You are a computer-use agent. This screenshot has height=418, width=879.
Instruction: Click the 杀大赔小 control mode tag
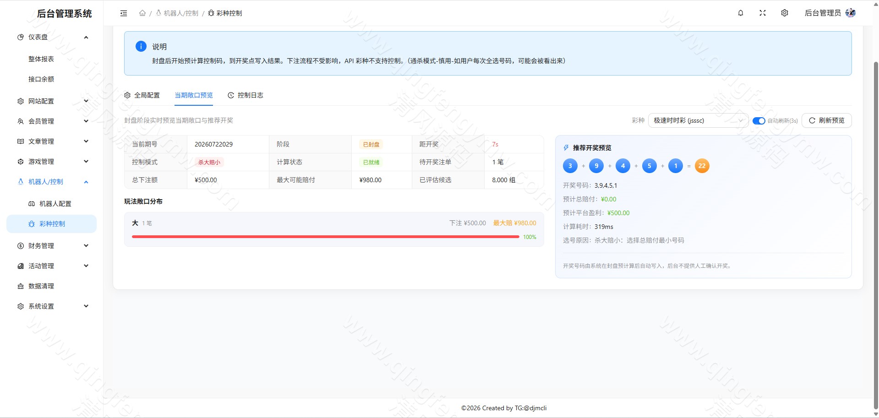[209, 162]
